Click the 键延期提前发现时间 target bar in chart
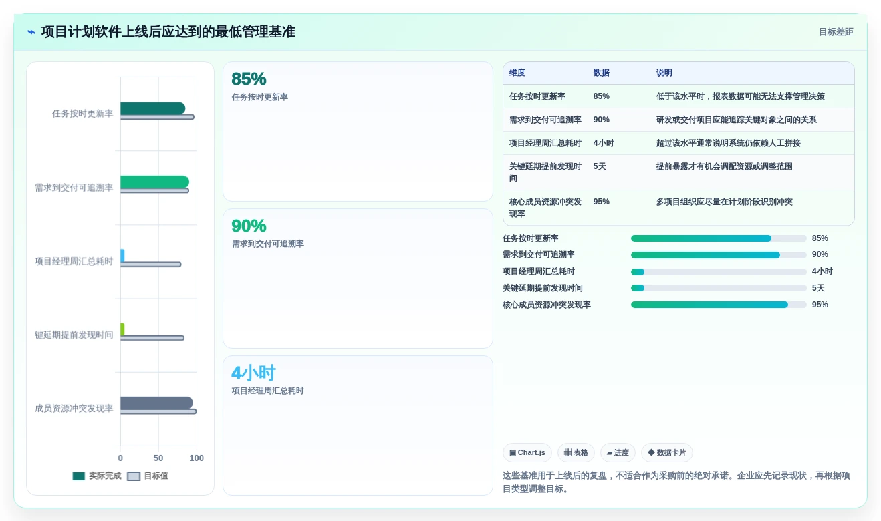Screen dimensions: 881x521 click(152, 338)
